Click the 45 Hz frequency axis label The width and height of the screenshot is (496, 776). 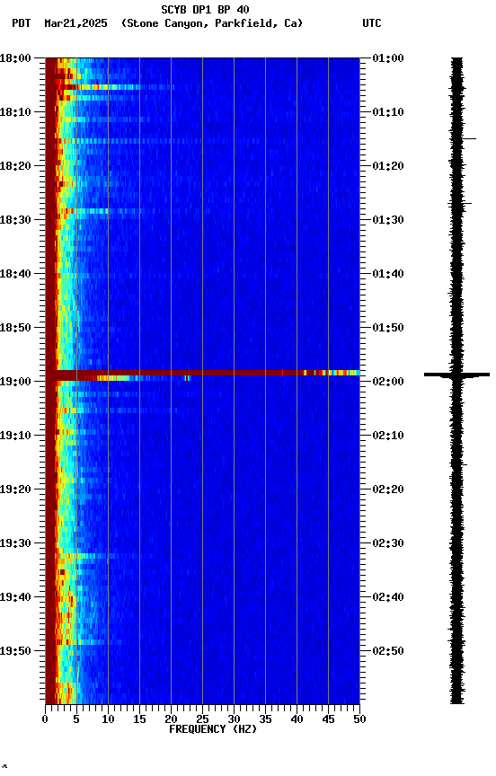click(328, 719)
